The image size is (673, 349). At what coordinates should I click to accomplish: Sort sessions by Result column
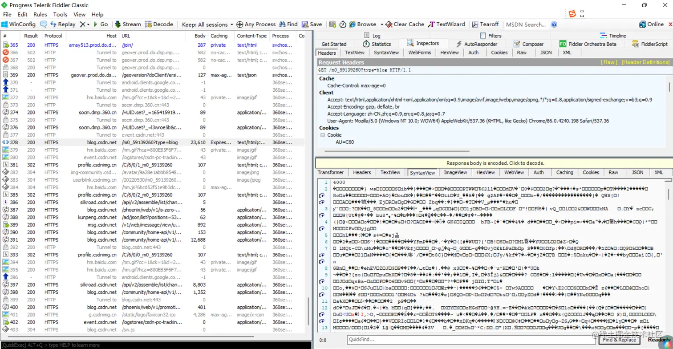coord(31,36)
